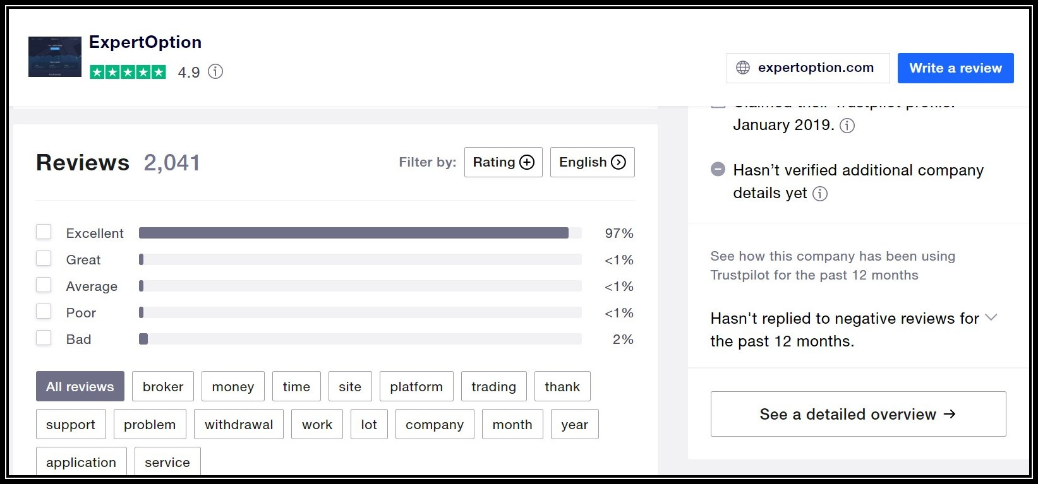Click the ExpertOption company name heading
1038x484 pixels.
(x=145, y=42)
